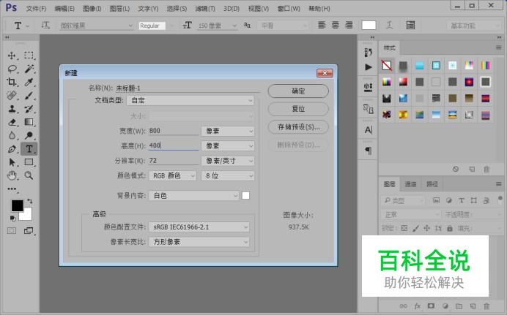The height and width of the screenshot is (315, 507).
Task: Change the screen mode
Action: pyautogui.click(x=29, y=230)
